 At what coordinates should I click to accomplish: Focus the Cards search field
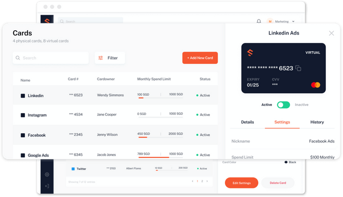click(51, 58)
